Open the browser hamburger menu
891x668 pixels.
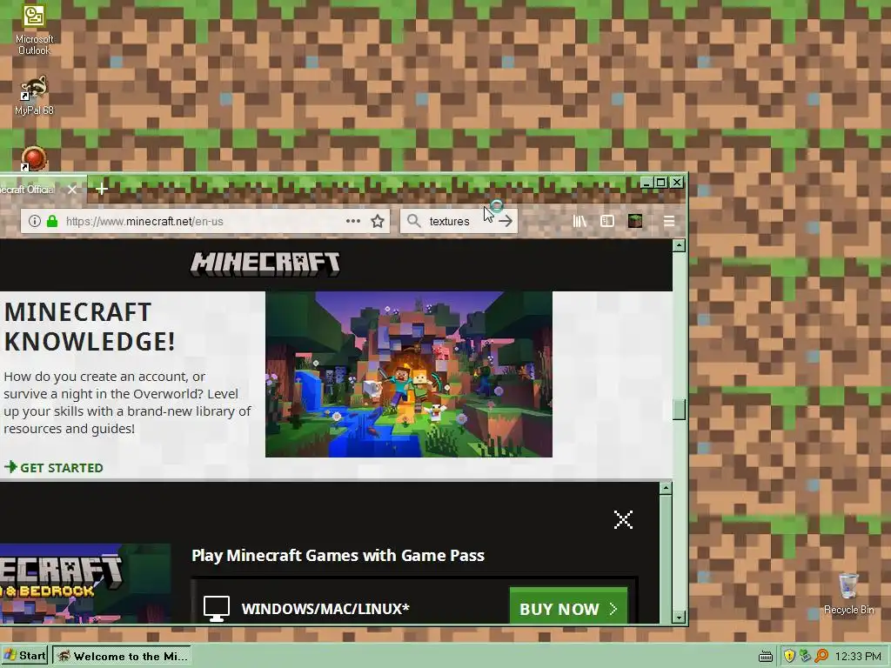pyautogui.click(x=669, y=221)
